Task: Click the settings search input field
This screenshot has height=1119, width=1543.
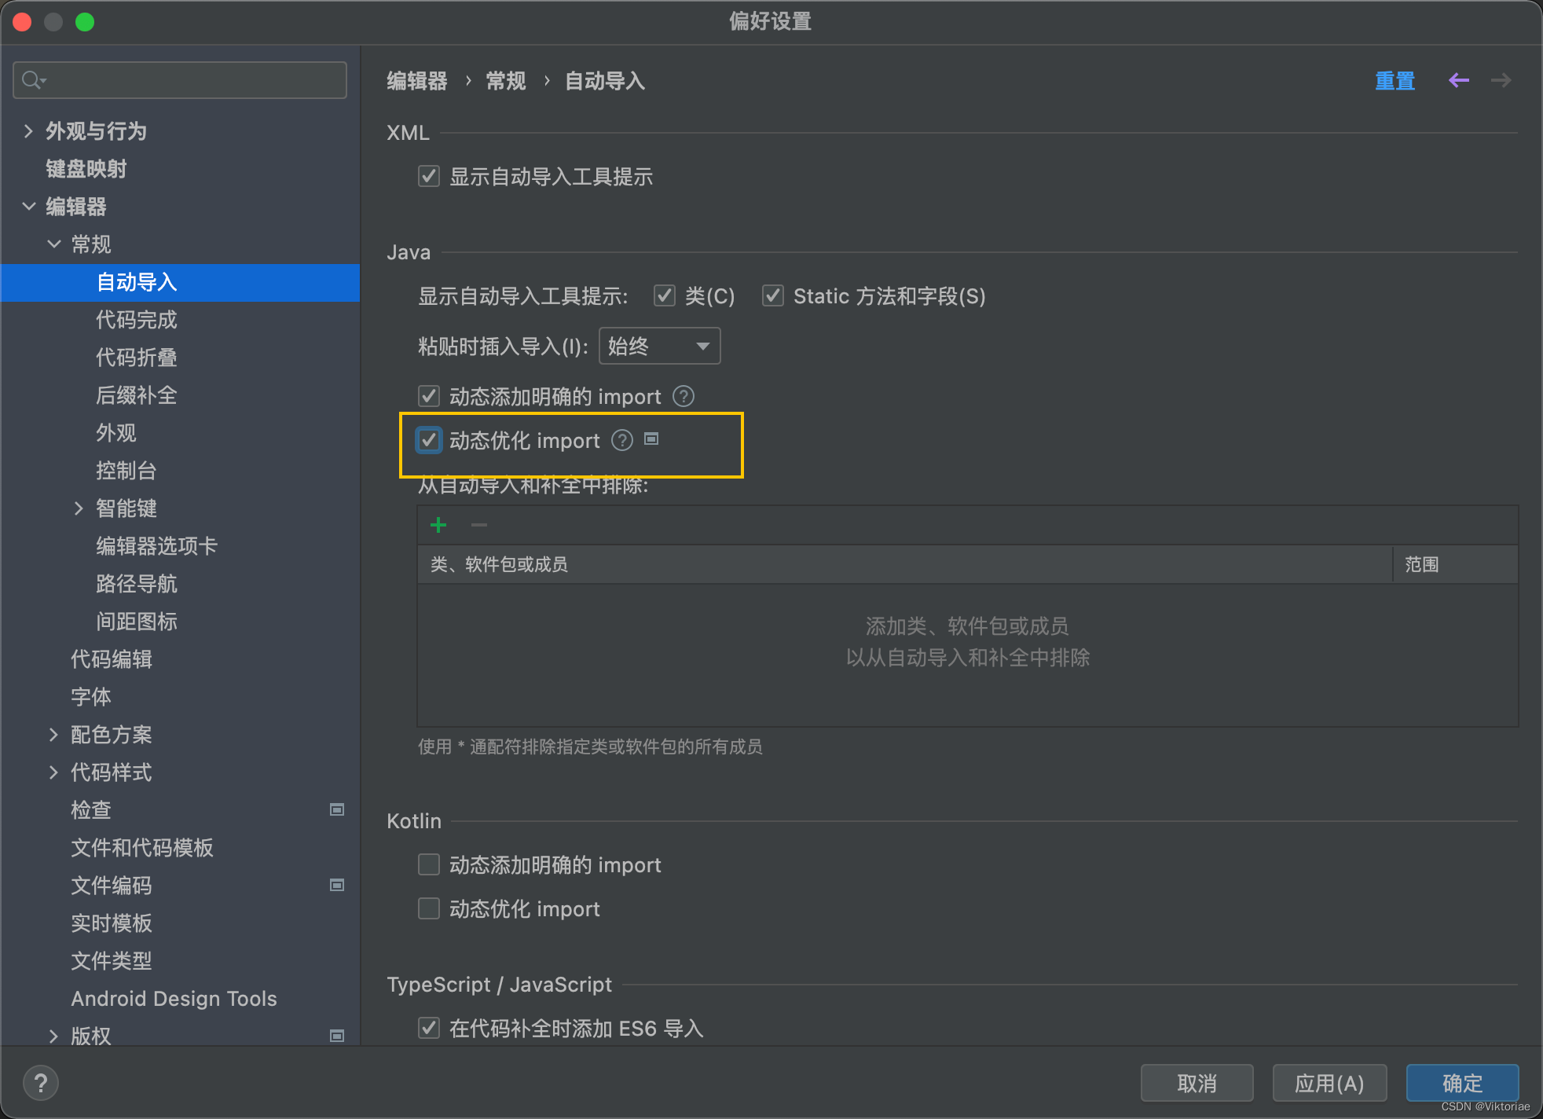Action: pyautogui.click(x=180, y=80)
